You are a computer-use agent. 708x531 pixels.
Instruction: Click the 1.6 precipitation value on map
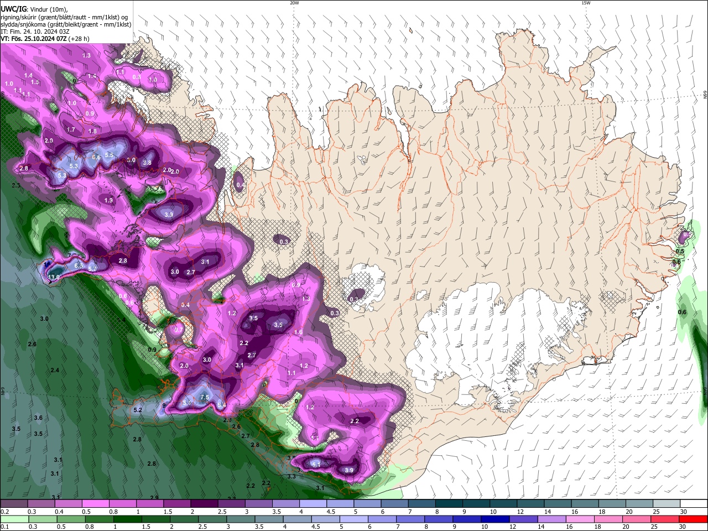point(298,332)
